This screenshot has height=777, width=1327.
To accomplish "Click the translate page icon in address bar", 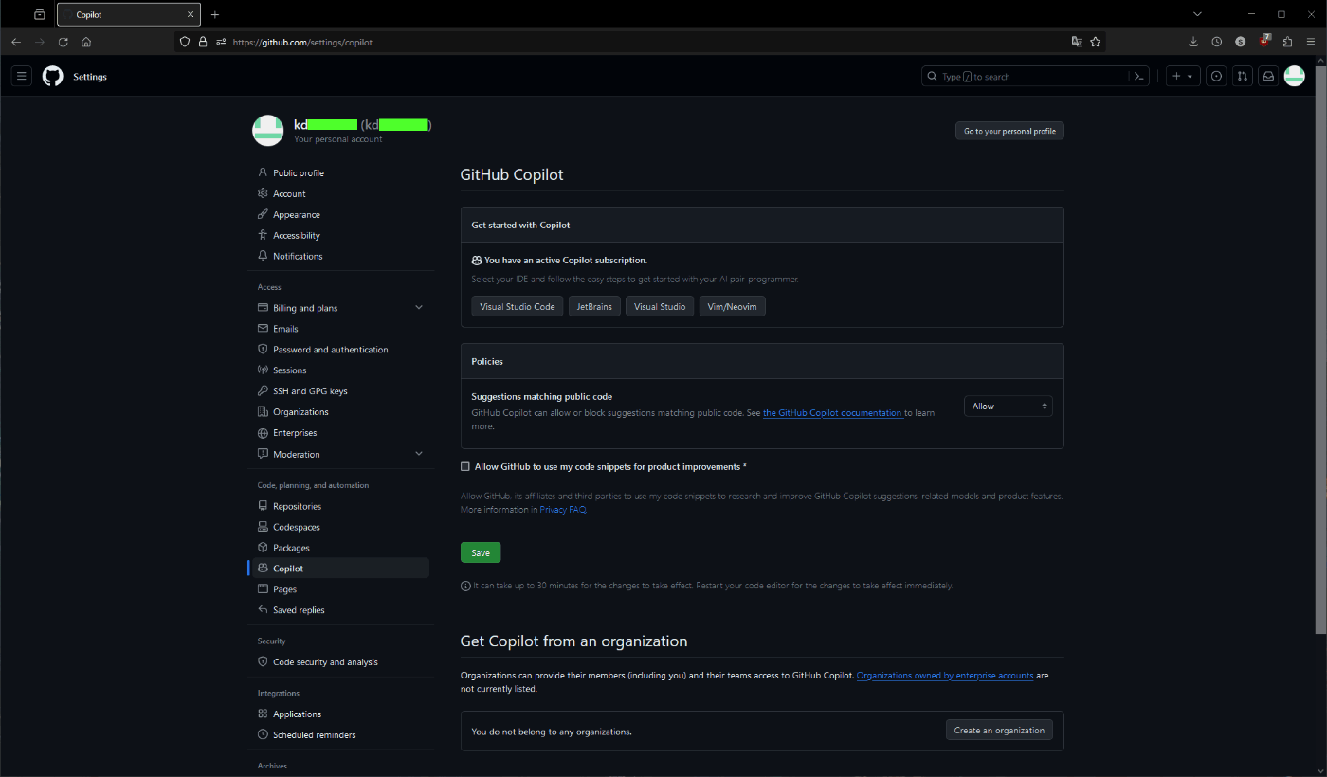I will (1077, 42).
